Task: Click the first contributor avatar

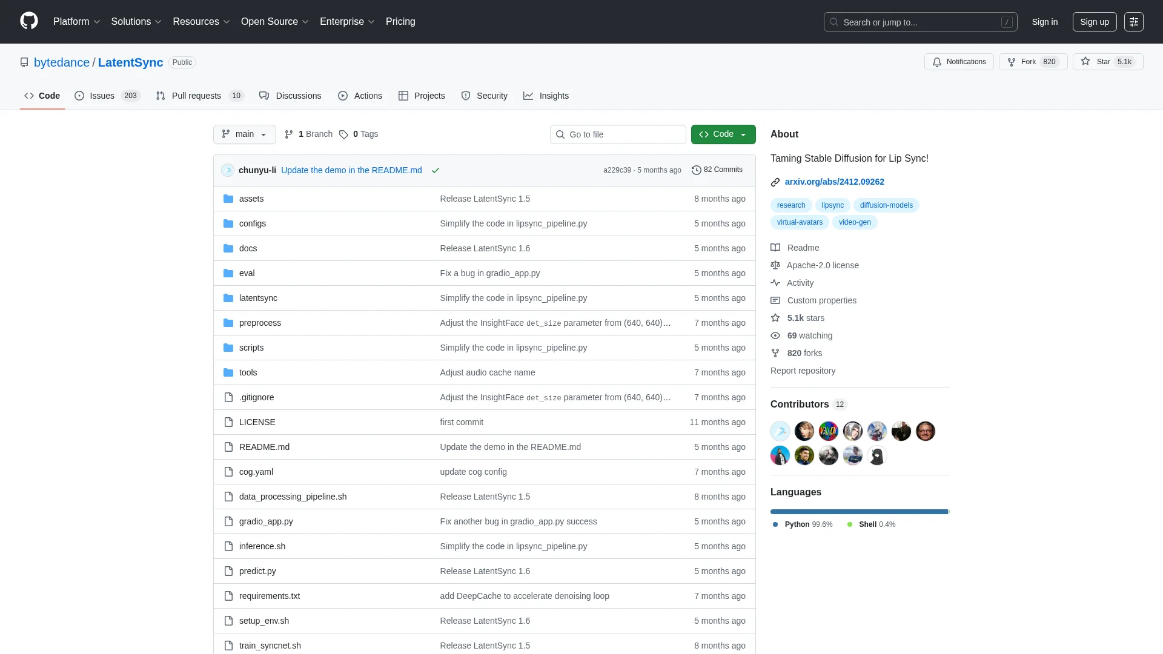Action: click(780, 431)
